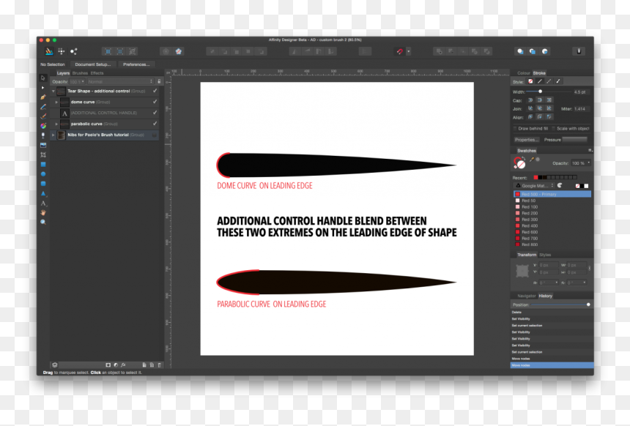
Task: Expand Nibs for Paolo's Brush tutorial group
Action: pos(53,135)
